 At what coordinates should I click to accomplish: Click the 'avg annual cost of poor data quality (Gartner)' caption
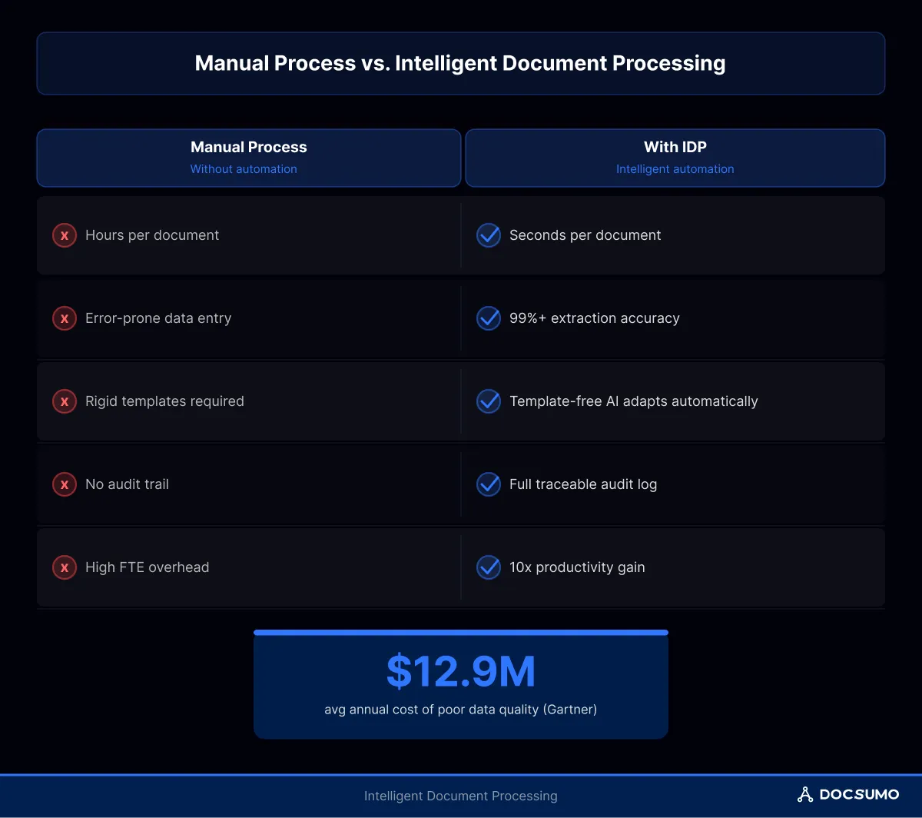click(461, 710)
